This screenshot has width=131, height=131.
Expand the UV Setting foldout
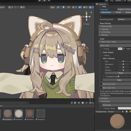pyautogui.click(x=115, y=32)
